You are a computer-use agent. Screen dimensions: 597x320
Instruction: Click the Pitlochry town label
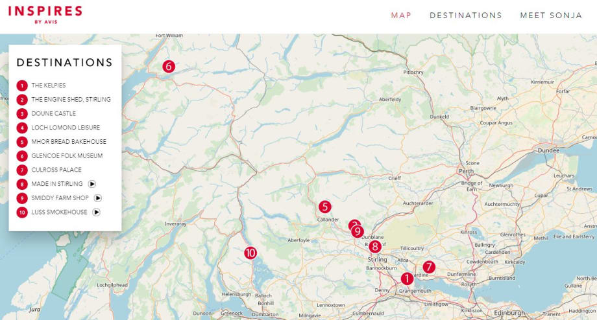[413, 72]
